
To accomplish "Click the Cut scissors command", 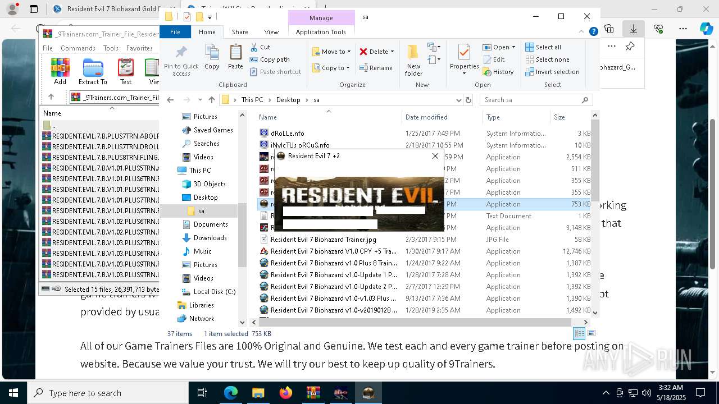I will click(x=260, y=47).
